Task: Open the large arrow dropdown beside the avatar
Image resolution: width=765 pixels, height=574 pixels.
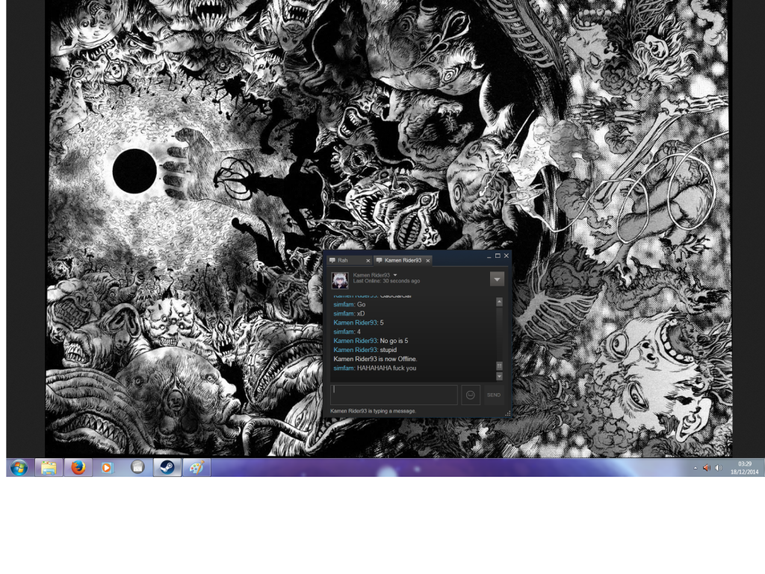Action: pyautogui.click(x=497, y=279)
